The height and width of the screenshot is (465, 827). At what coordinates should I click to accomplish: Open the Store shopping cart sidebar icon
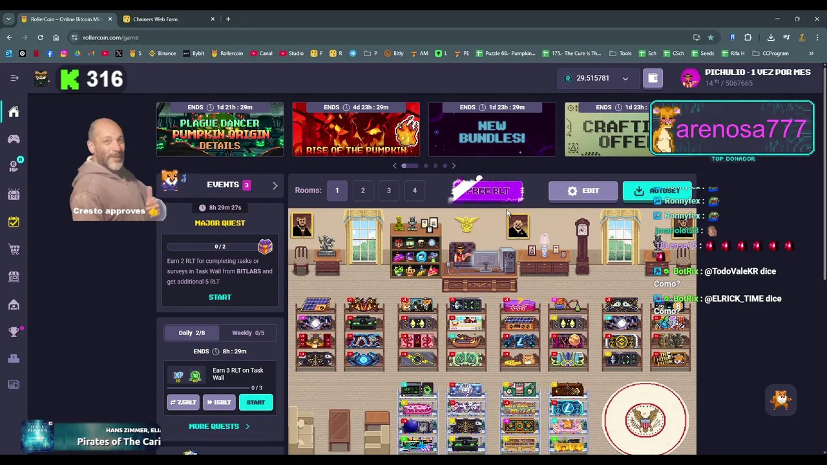(14, 249)
